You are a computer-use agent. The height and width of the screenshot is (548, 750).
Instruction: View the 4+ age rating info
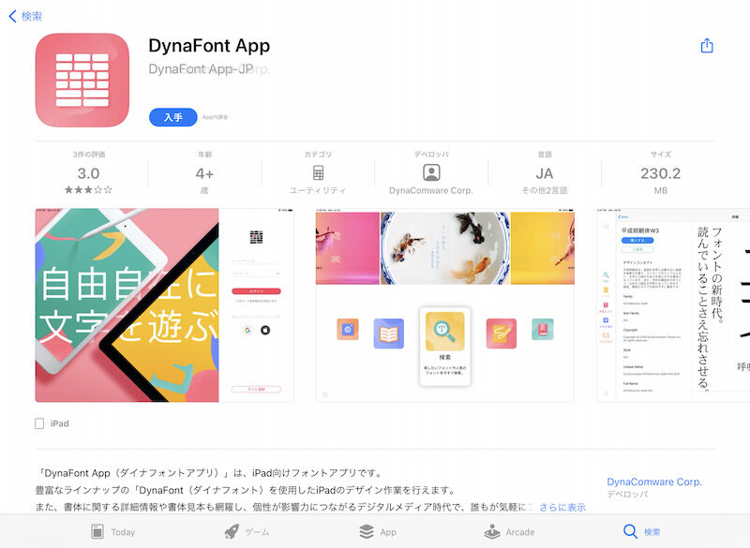point(204,173)
